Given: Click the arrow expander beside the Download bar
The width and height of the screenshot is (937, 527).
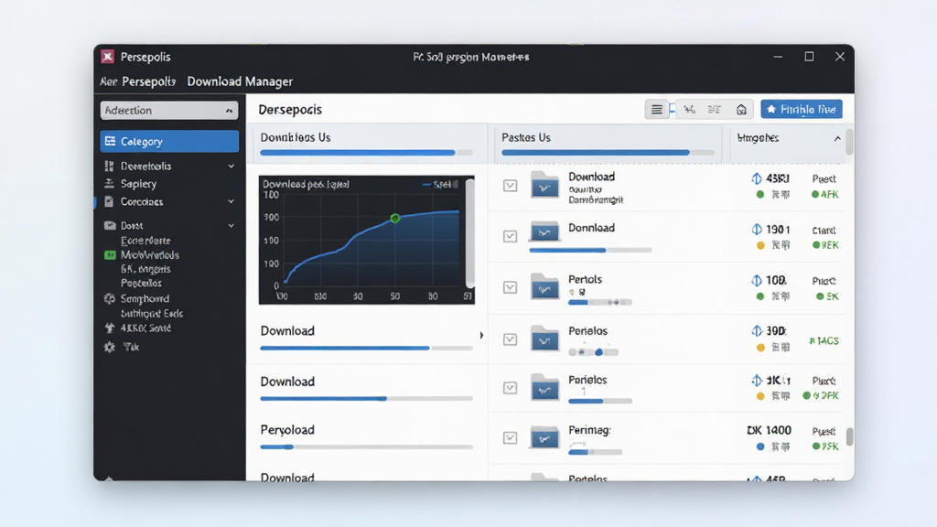Looking at the screenshot, I should (481, 335).
